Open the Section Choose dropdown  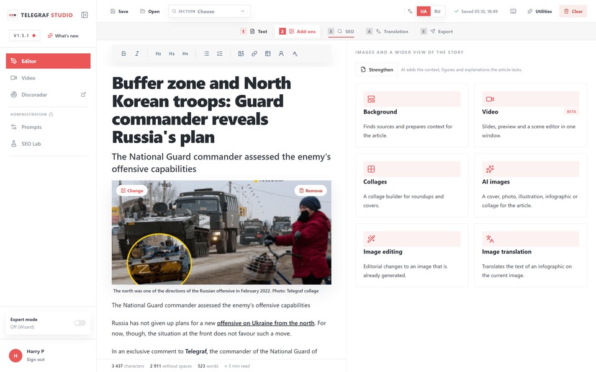209,11
